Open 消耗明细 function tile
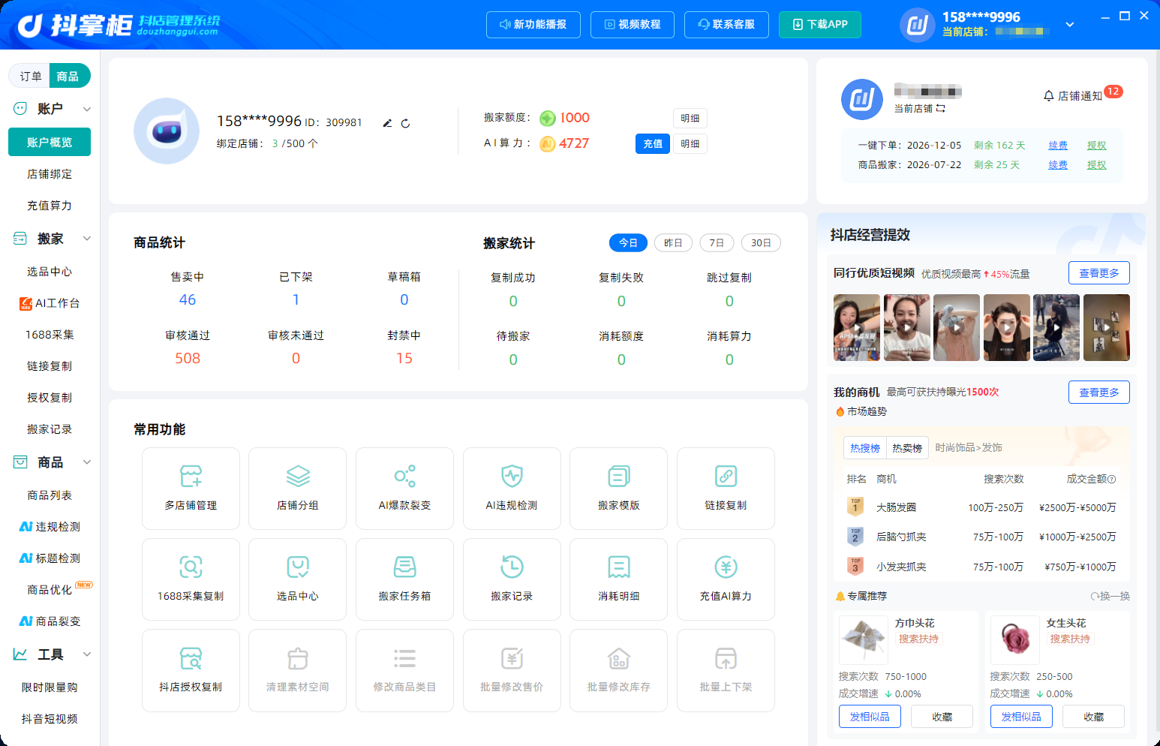Screen dimensions: 1160x746 [618, 579]
